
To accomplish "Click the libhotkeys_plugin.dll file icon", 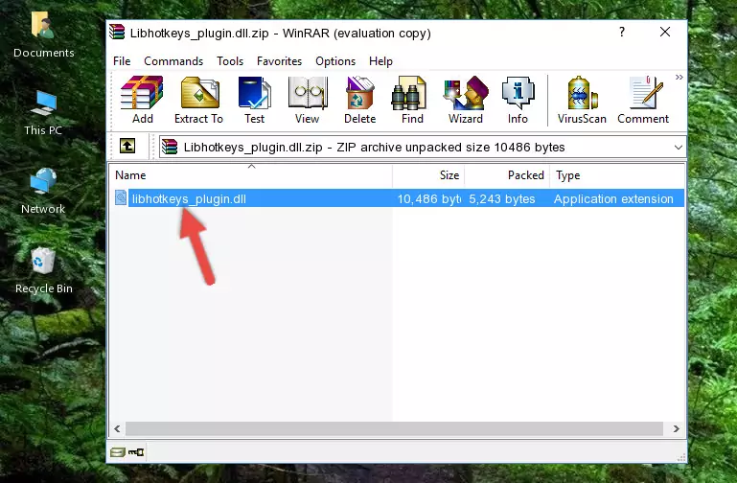I will coord(121,197).
